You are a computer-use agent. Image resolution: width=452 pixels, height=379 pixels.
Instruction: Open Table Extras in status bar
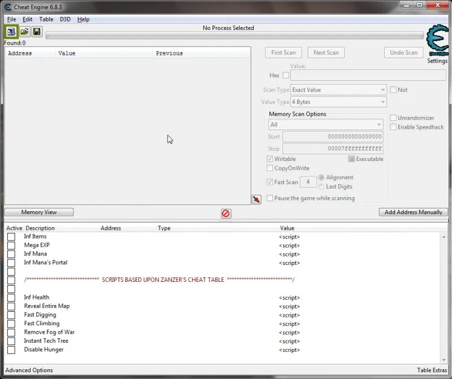click(432, 370)
